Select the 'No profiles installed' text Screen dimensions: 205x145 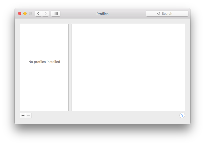point(44,62)
